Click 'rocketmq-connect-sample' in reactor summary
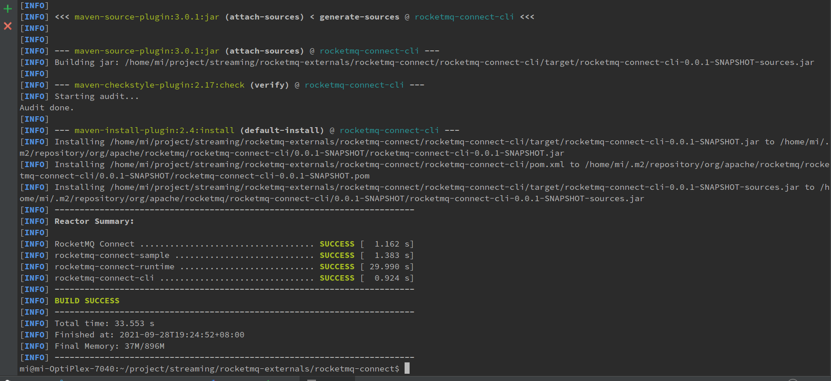 (112, 255)
